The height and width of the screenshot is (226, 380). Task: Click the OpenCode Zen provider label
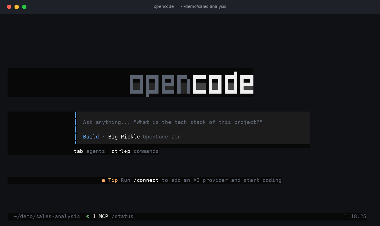162,137
